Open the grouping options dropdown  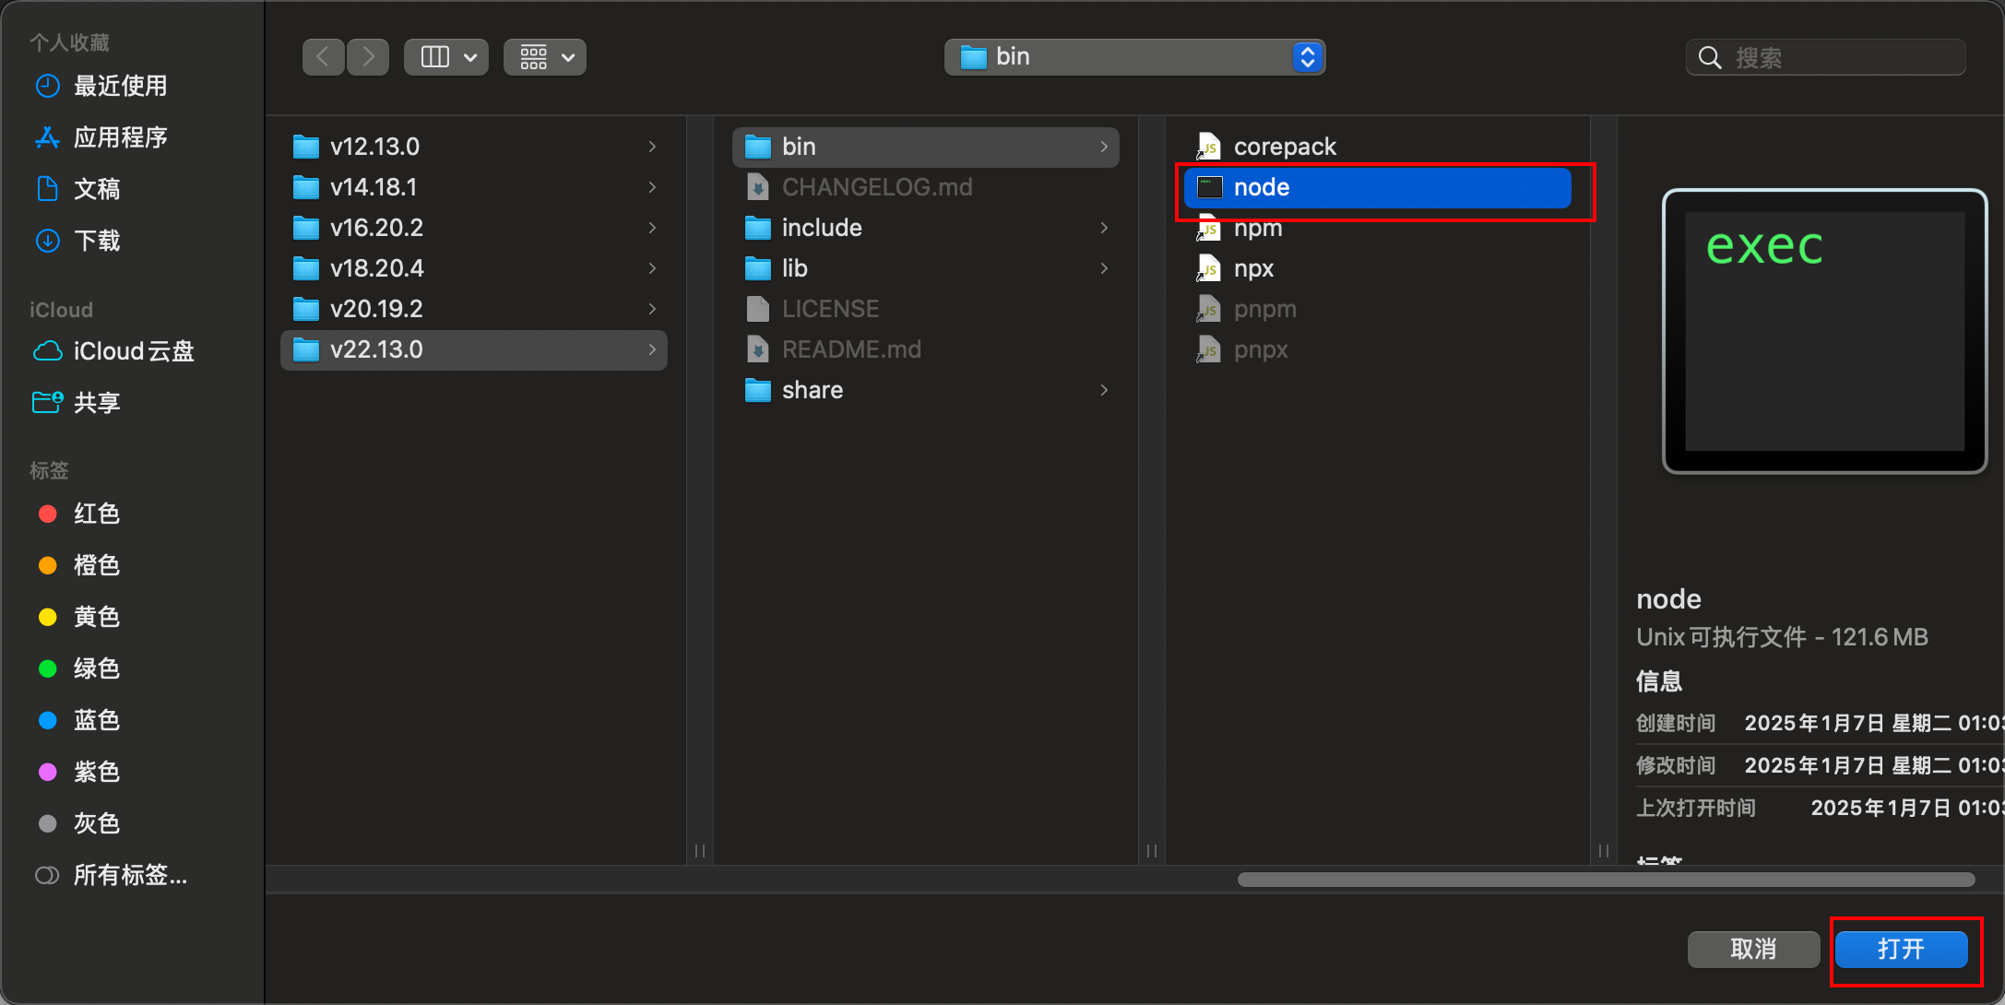click(x=545, y=57)
